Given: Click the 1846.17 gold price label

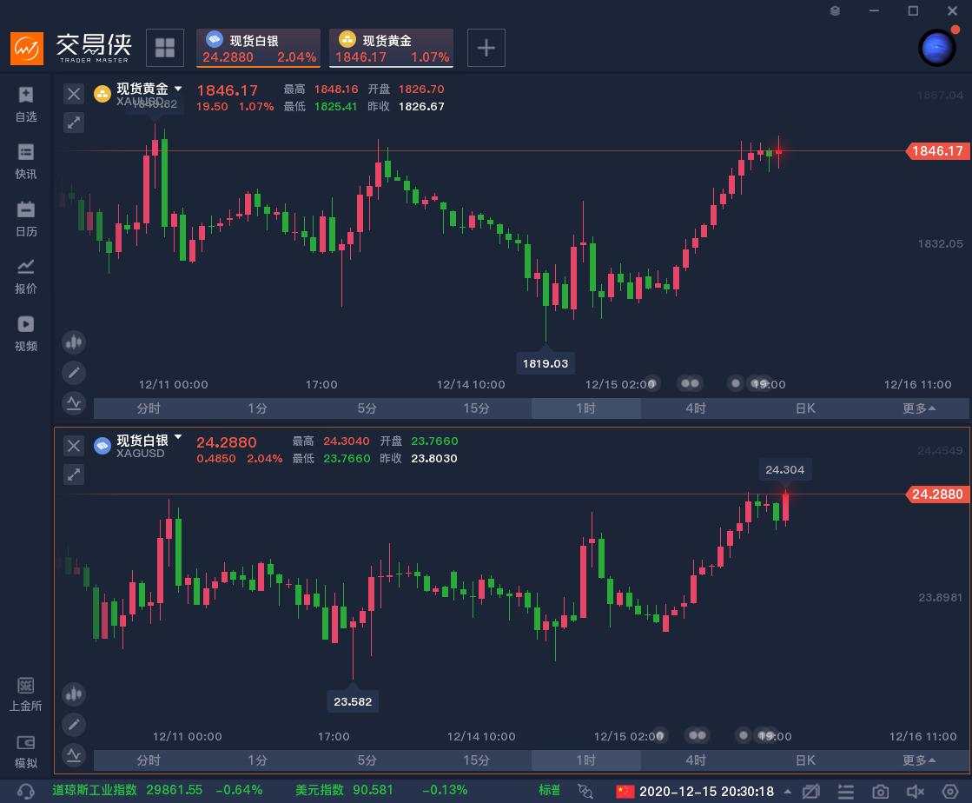Looking at the screenshot, I should click(936, 150).
